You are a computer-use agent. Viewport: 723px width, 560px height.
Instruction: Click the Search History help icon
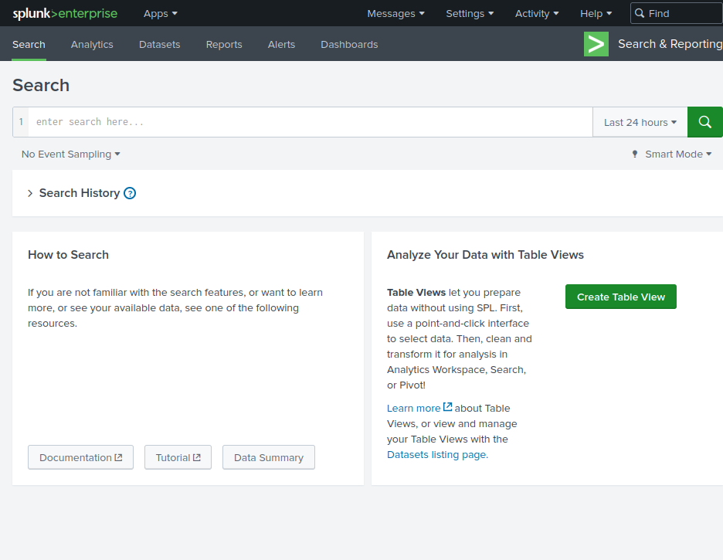[130, 193]
